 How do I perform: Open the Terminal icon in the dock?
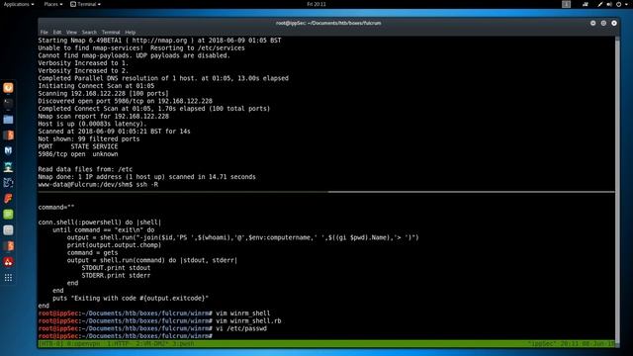[8, 103]
